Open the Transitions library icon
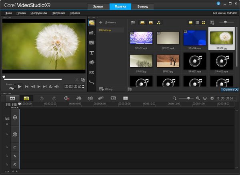 tap(92, 42)
